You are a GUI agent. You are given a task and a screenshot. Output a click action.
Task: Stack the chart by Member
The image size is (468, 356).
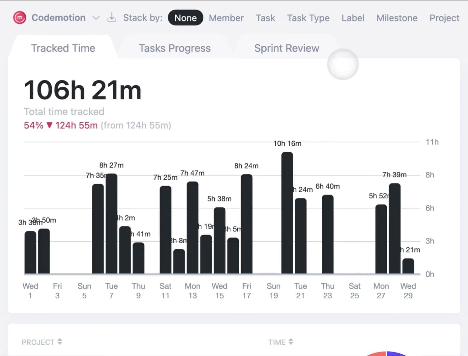[x=226, y=18]
